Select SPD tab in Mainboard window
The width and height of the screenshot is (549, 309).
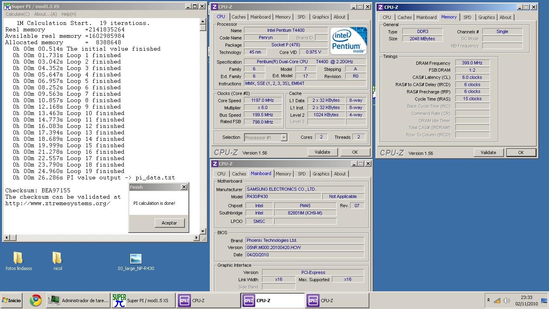[302, 174]
